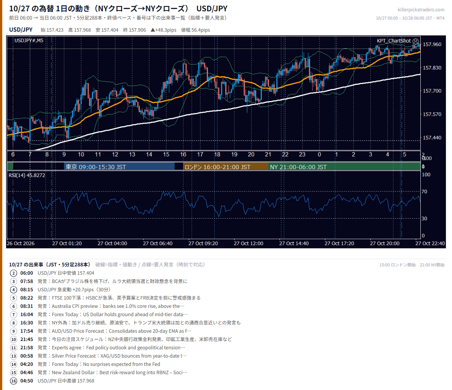Screen dimensions: 452x390
Task: Click hour 9 on the JST hour axis
Action: coord(64,154)
